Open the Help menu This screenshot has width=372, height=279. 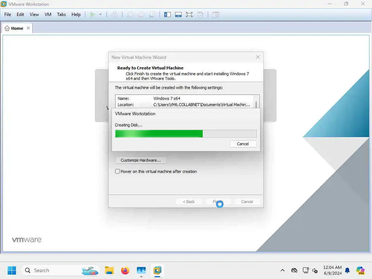76,15
